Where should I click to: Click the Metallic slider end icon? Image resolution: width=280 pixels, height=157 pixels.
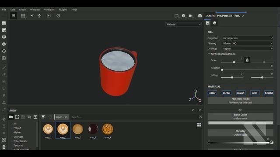pyautogui.click(x=272, y=143)
